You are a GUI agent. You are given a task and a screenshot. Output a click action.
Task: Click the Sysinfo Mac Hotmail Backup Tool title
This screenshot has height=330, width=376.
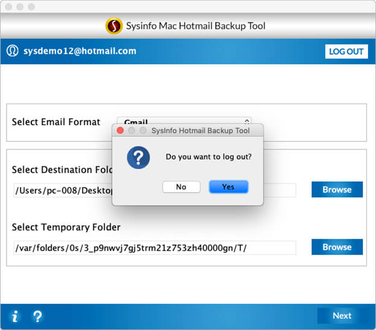196,26
